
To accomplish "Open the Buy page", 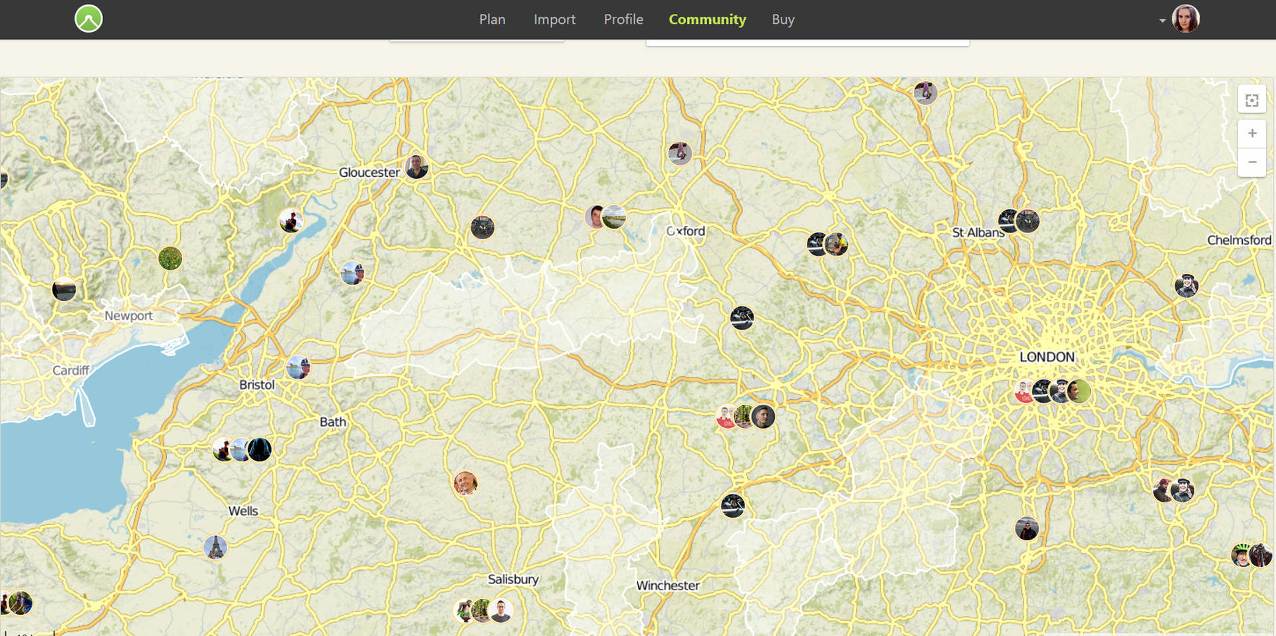I will click(783, 19).
